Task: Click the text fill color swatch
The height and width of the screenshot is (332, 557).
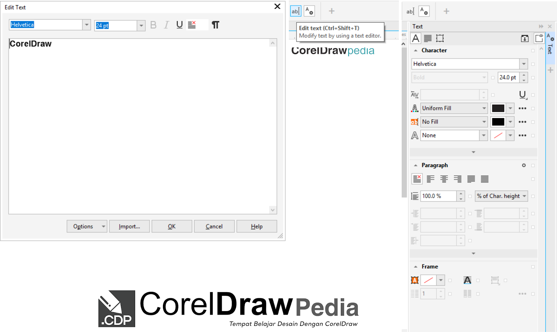Action: coord(498,108)
